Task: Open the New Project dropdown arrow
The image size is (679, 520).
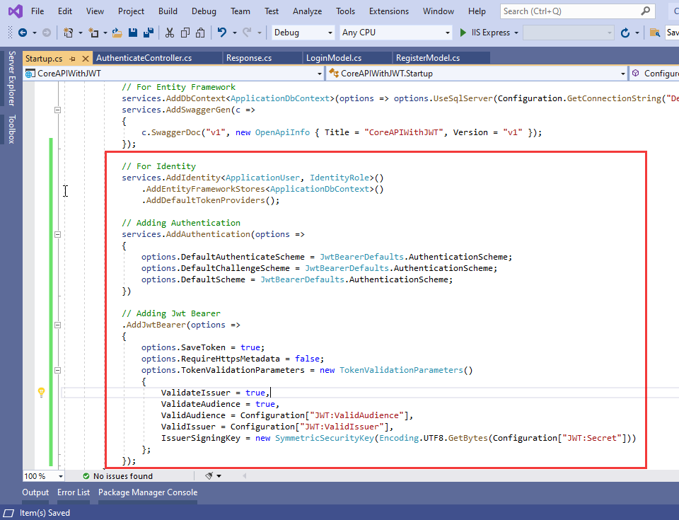Action: point(80,33)
